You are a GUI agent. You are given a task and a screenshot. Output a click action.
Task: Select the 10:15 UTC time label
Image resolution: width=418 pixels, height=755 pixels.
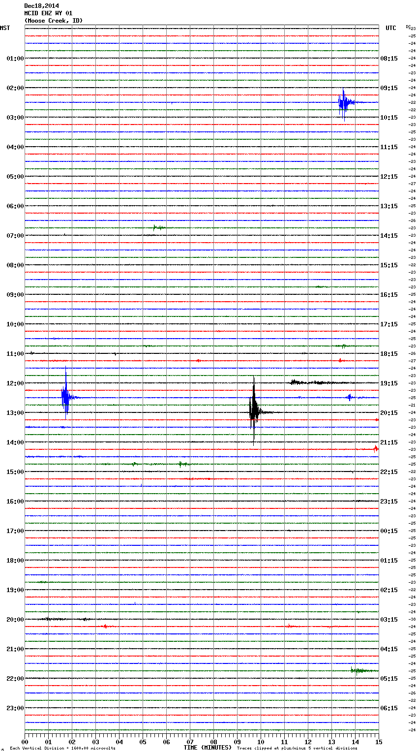click(x=389, y=118)
